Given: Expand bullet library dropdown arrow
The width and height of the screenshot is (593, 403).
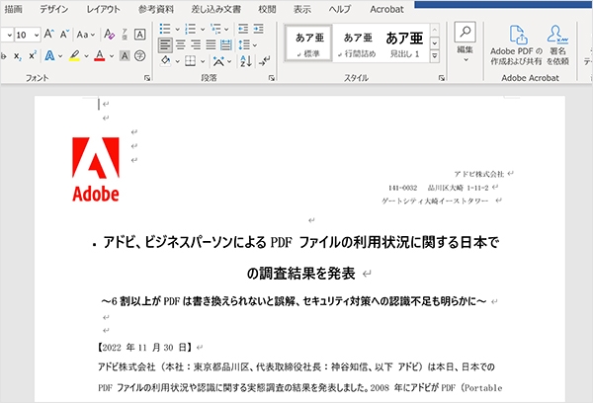Looking at the screenshot, I should tap(177, 29).
